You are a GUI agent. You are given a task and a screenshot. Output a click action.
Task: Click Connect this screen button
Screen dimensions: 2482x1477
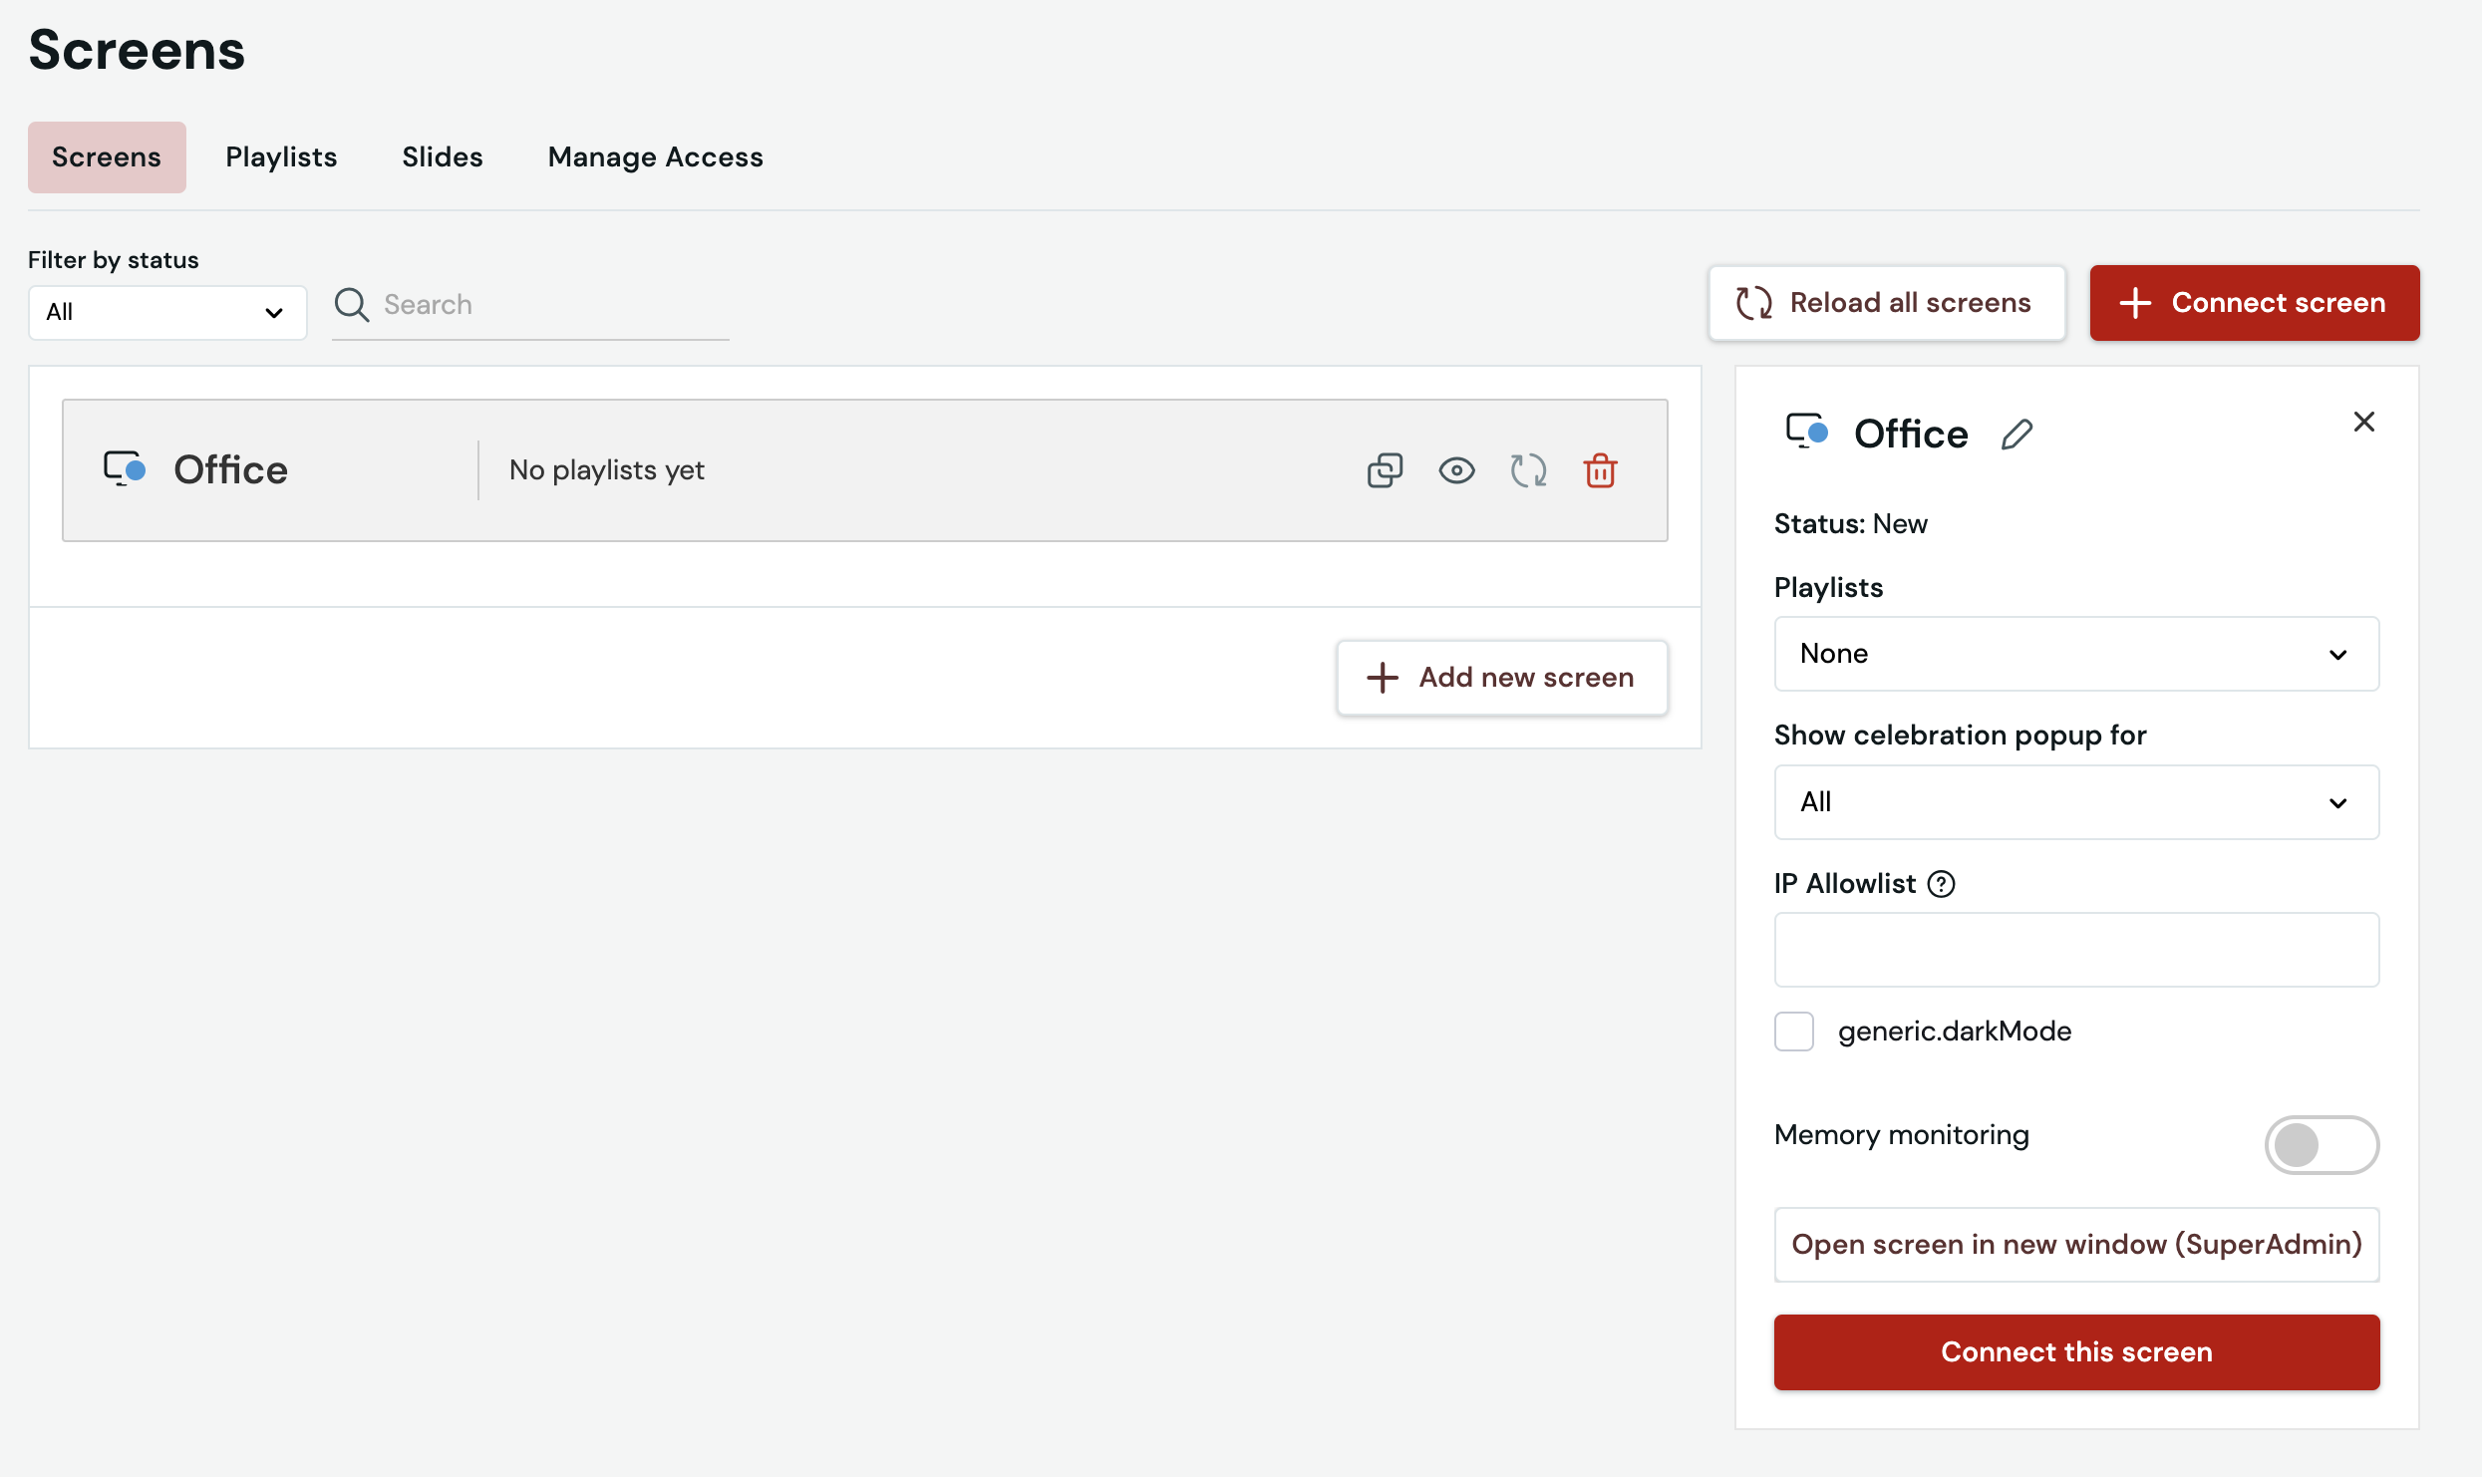(2076, 1352)
